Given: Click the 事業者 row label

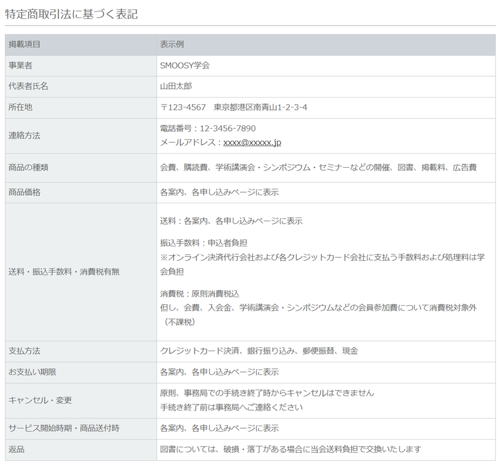Looking at the screenshot, I should 20,66.
